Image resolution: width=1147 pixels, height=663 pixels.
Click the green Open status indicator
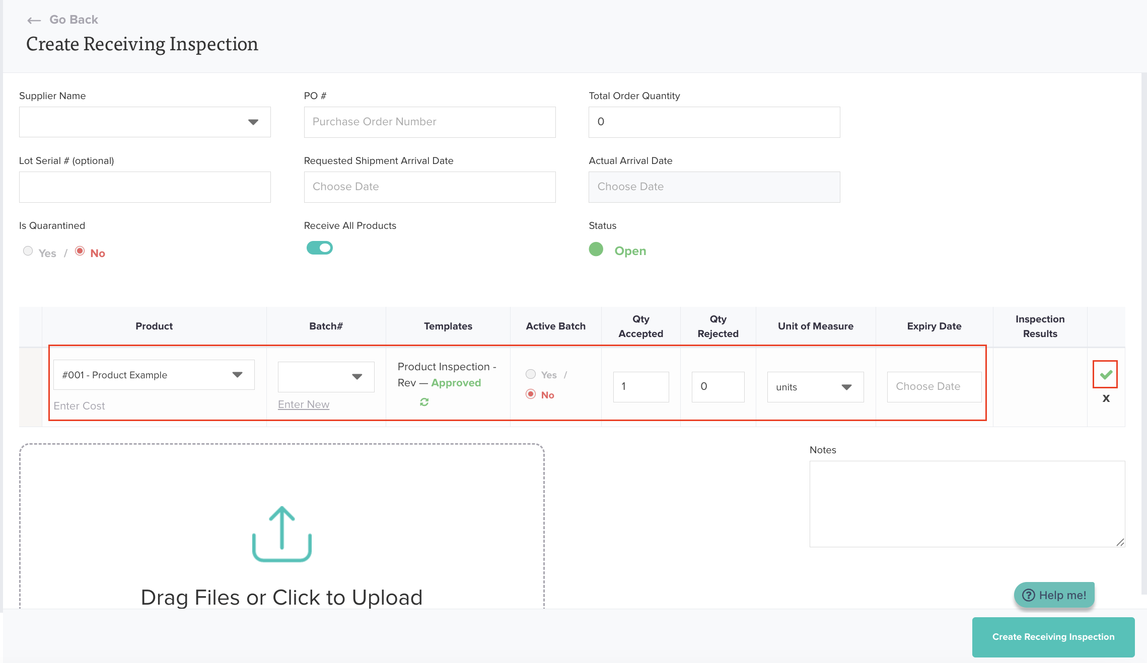(596, 250)
